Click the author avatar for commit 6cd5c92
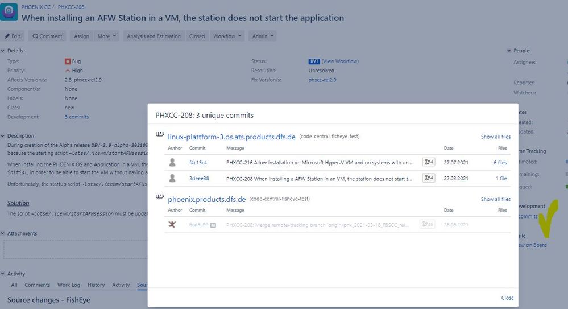Image resolution: width=568 pixels, height=309 pixels. click(x=172, y=225)
